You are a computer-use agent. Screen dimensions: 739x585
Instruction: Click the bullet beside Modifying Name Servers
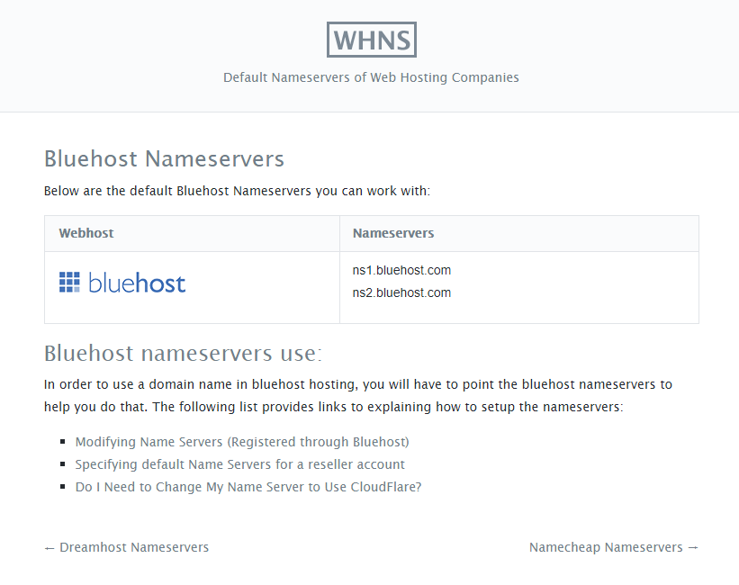61,441
